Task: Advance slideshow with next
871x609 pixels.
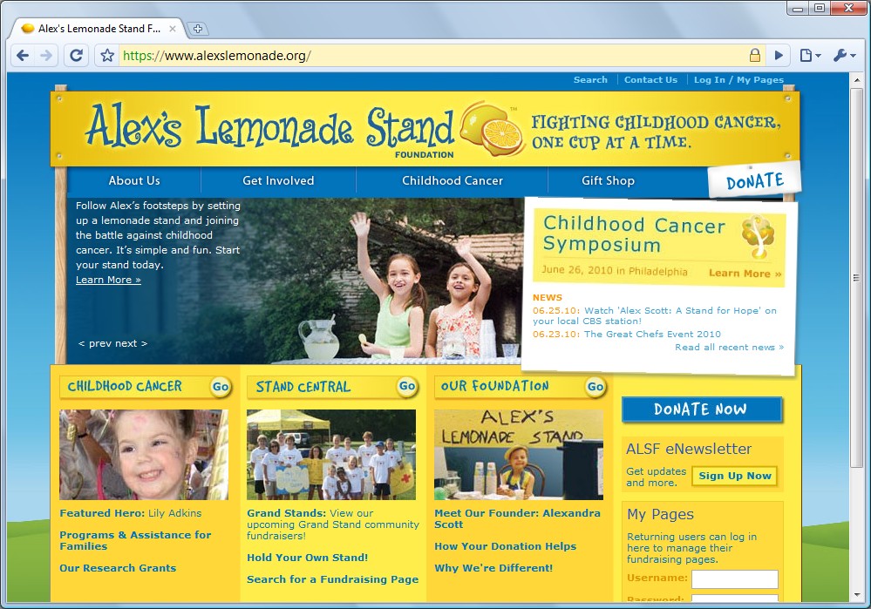Action: point(132,343)
